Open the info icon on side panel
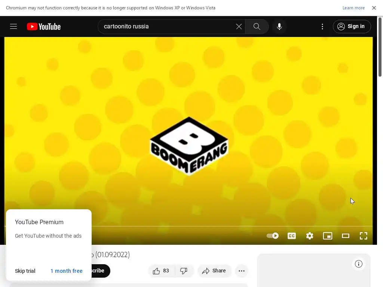This screenshot has height=287, width=383. tap(358, 264)
